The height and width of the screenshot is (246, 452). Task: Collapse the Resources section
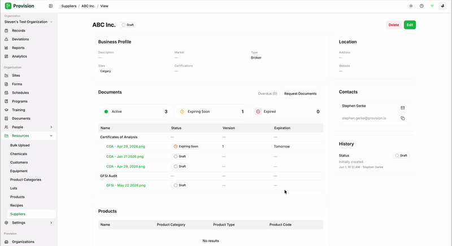[x=51, y=136]
